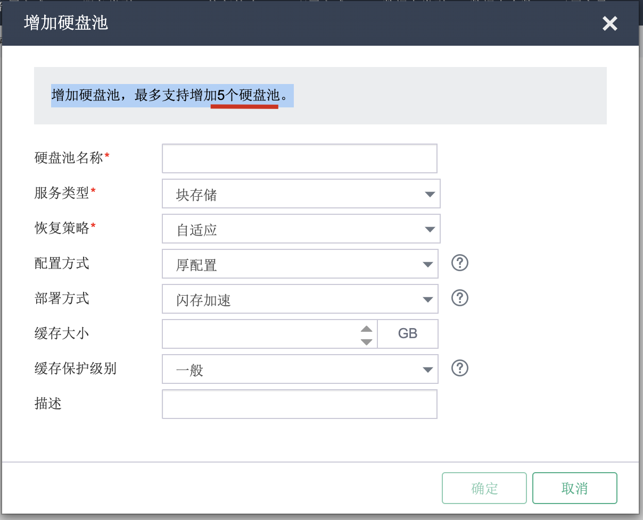The width and height of the screenshot is (643, 520).
Task: Click into the 缓存大小 number field
Action: pyautogui.click(x=261, y=334)
